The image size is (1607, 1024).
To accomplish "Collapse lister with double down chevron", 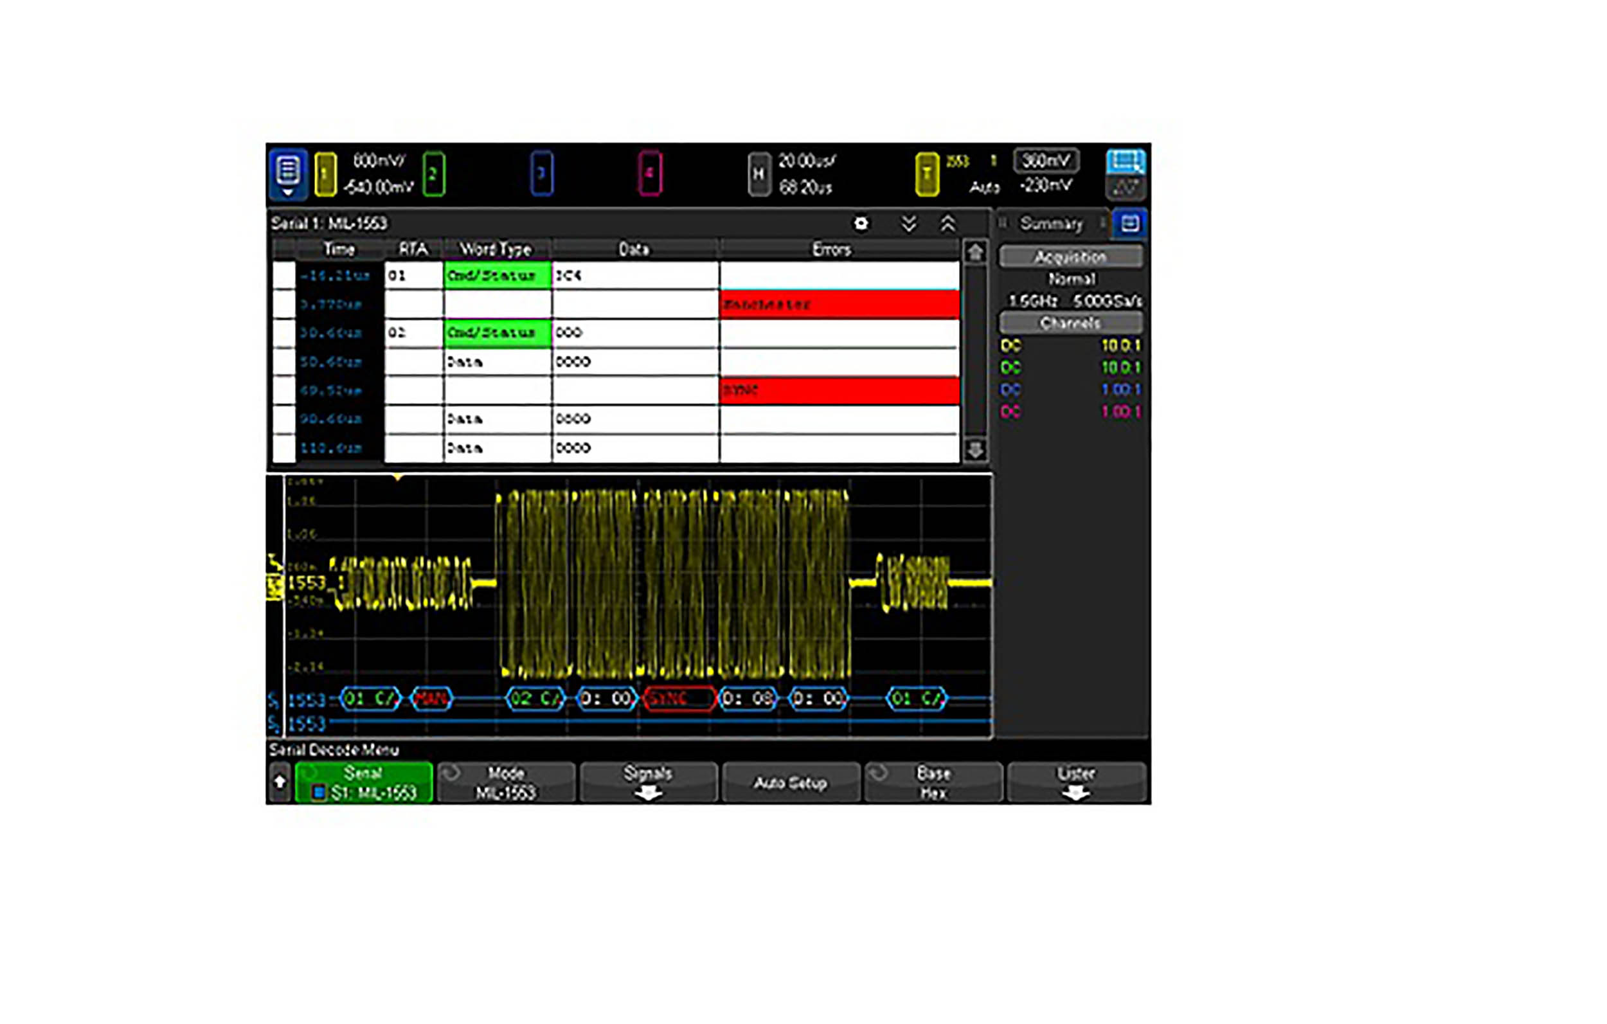I will [x=908, y=223].
